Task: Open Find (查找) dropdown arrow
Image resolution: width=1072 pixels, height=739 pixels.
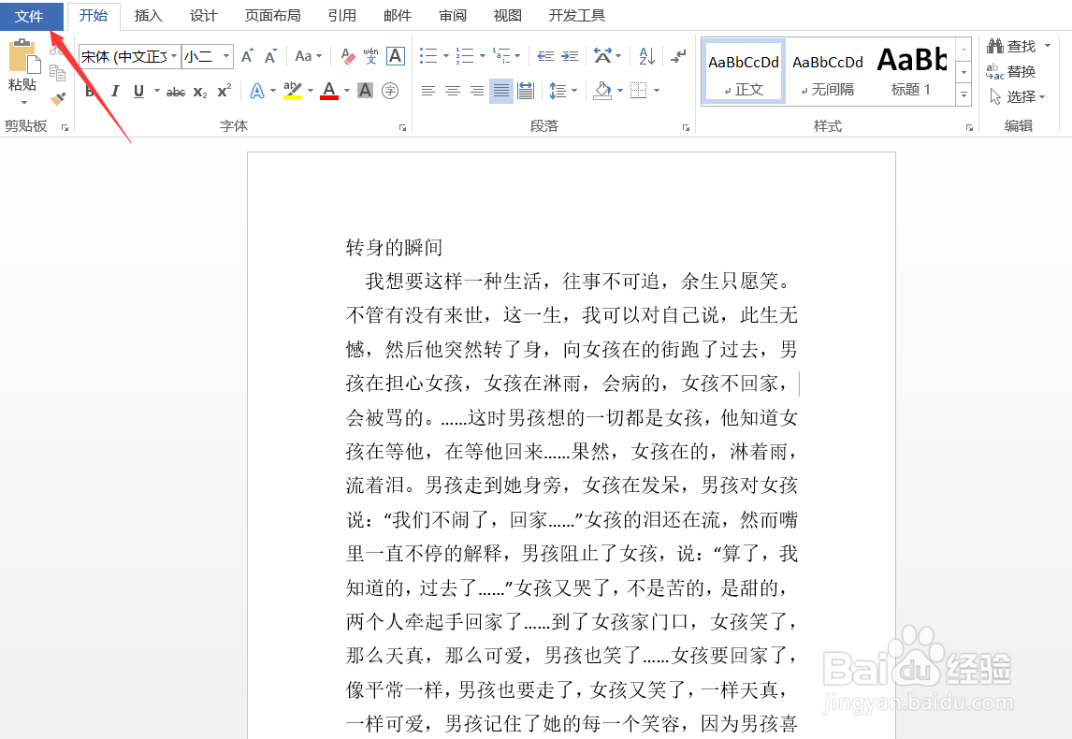Action: 1048,46
